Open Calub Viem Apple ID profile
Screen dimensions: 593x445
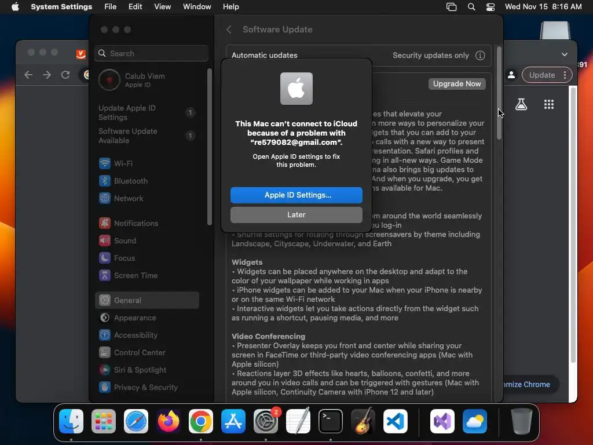(147, 80)
